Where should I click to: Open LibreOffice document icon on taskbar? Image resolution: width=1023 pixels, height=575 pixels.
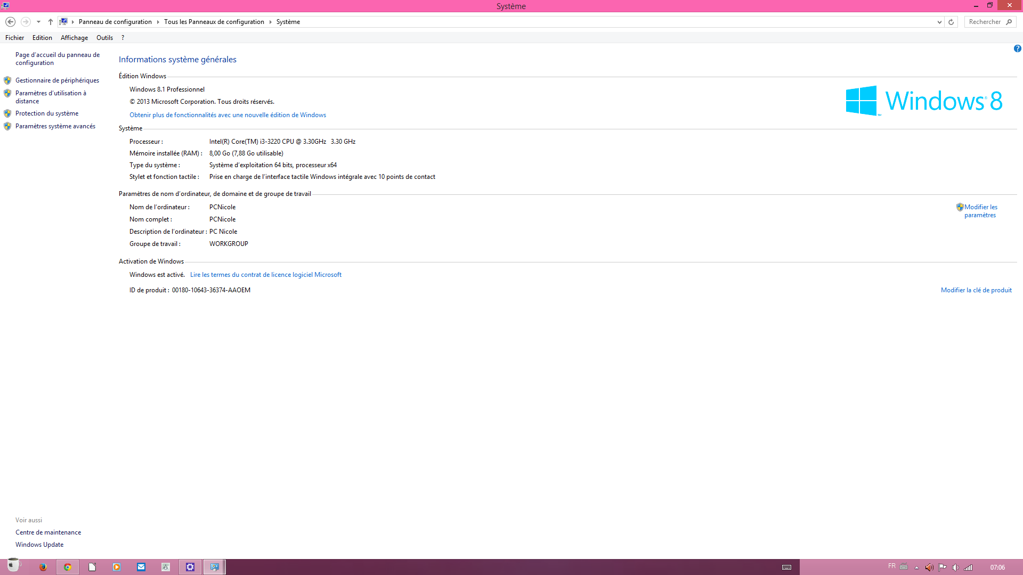coord(92,567)
